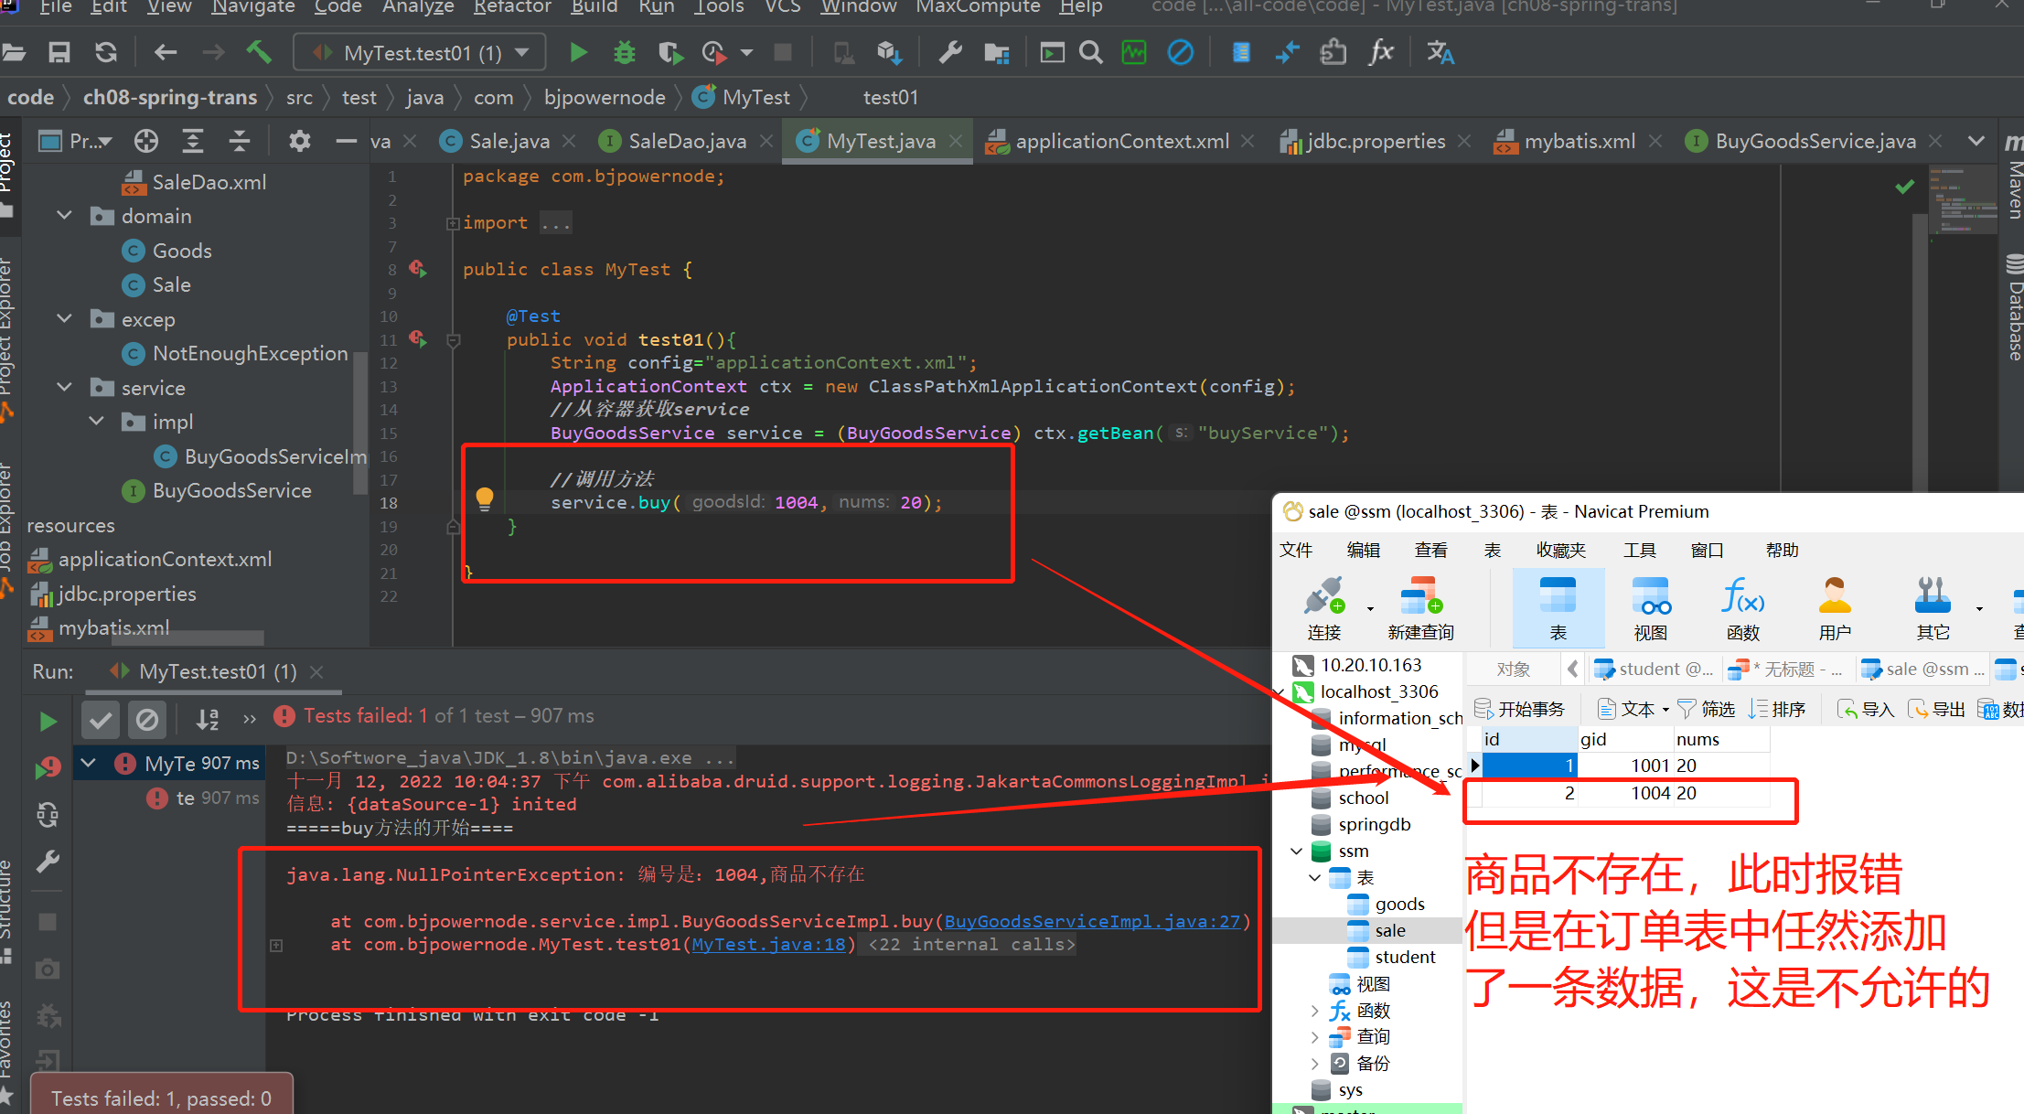Viewport: 2024px width, 1114px height.
Task: Open the Refactor menu
Action: (x=512, y=7)
